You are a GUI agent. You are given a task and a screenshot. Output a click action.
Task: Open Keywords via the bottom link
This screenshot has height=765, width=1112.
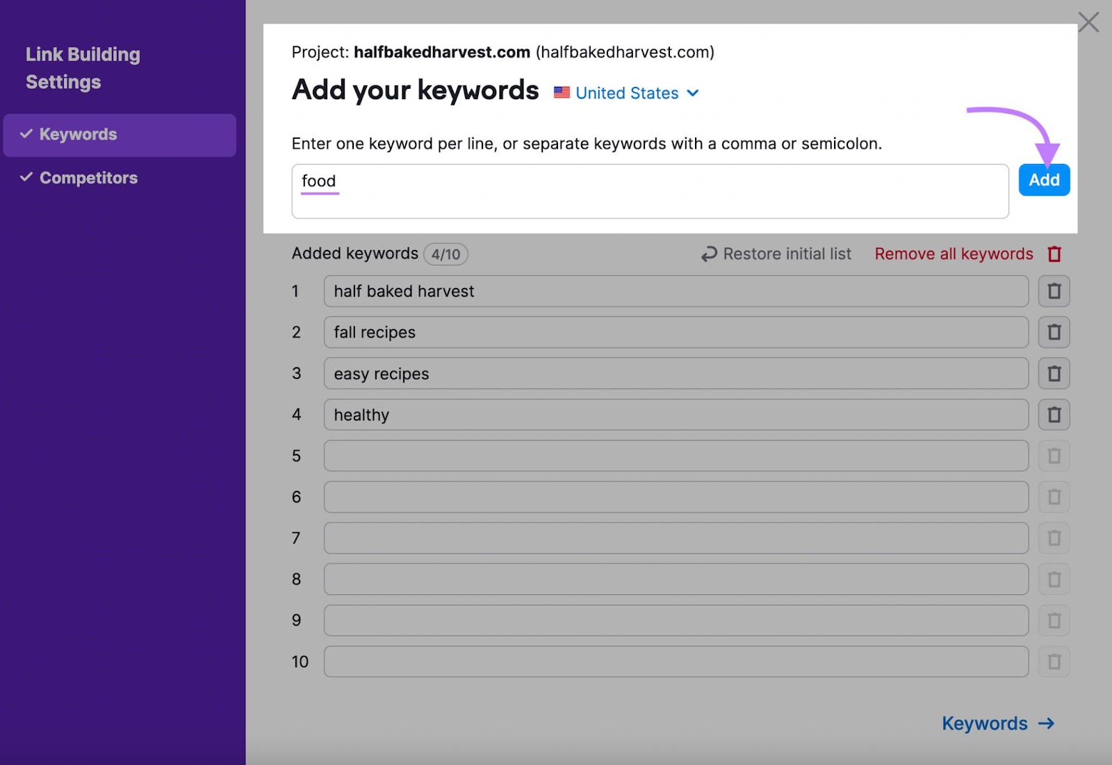pyautogui.click(x=985, y=723)
